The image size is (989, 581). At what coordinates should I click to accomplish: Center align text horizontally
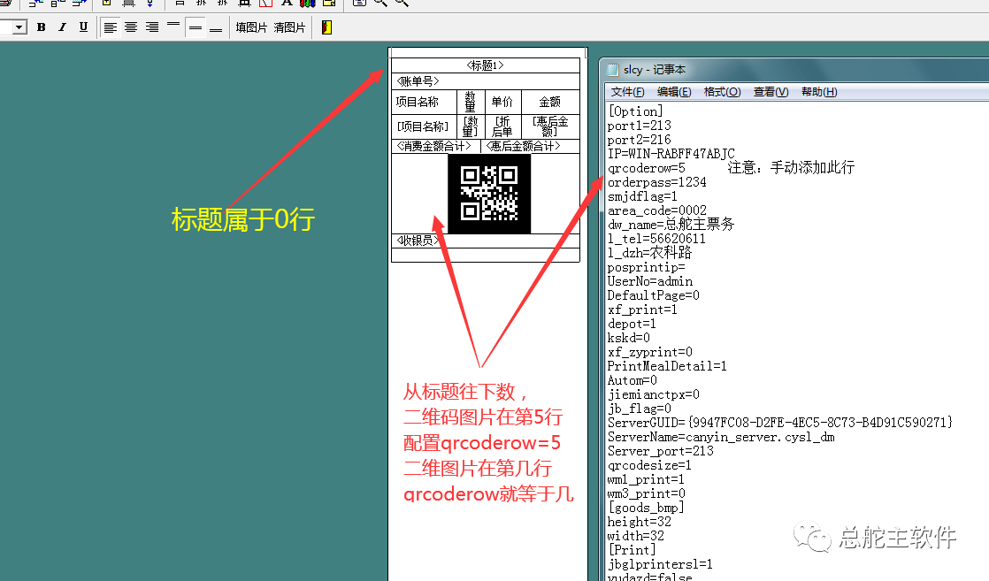(131, 27)
